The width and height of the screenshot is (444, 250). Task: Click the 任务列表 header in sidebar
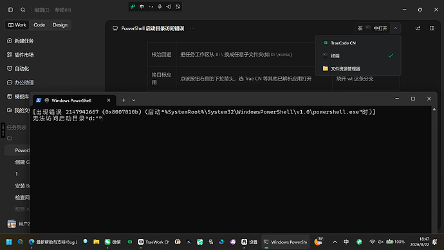(17, 128)
